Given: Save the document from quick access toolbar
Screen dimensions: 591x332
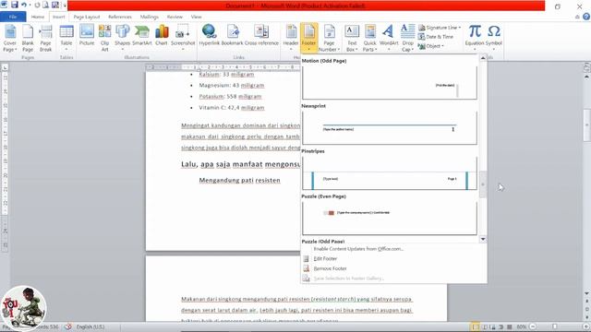Looking at the screenshot, I should pyautogui.click(x=15, y=6).
